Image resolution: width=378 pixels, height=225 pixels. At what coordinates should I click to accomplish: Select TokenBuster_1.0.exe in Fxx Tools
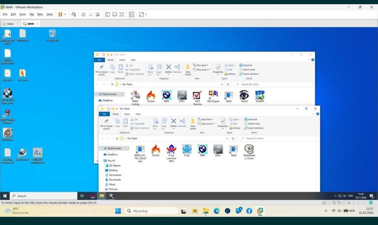[249, 152]
